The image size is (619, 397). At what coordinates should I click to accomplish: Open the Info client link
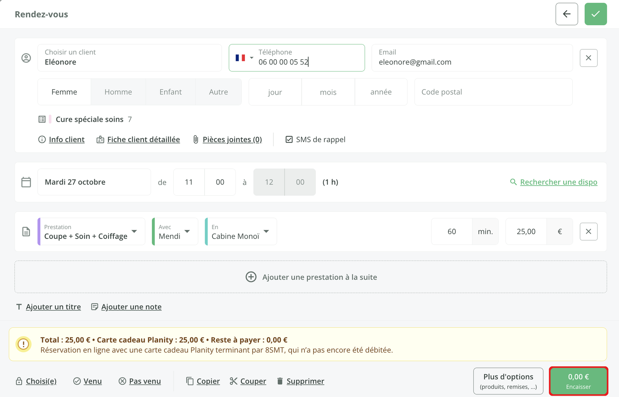pos(67,140)
